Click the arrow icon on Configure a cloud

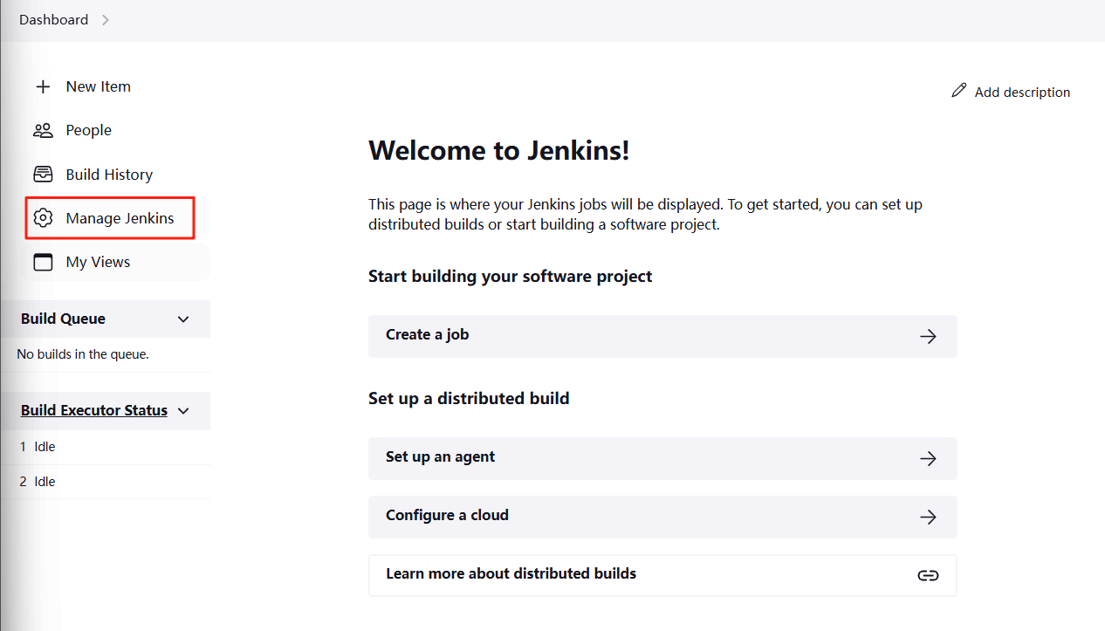pyautogui.click(x=928, y=517)
